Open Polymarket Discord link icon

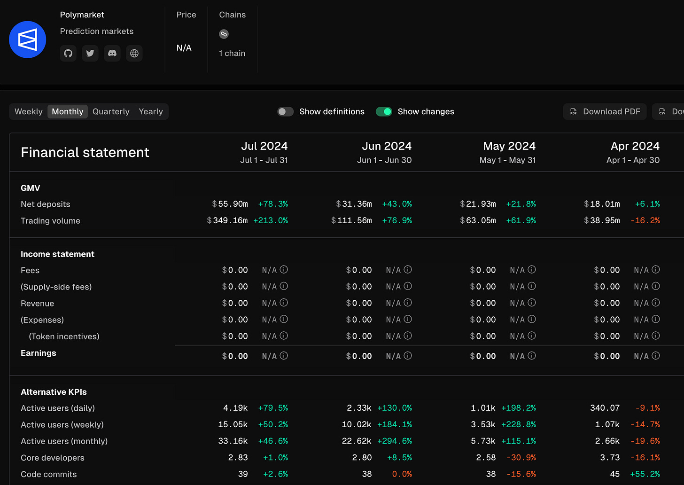coord(112,53)
